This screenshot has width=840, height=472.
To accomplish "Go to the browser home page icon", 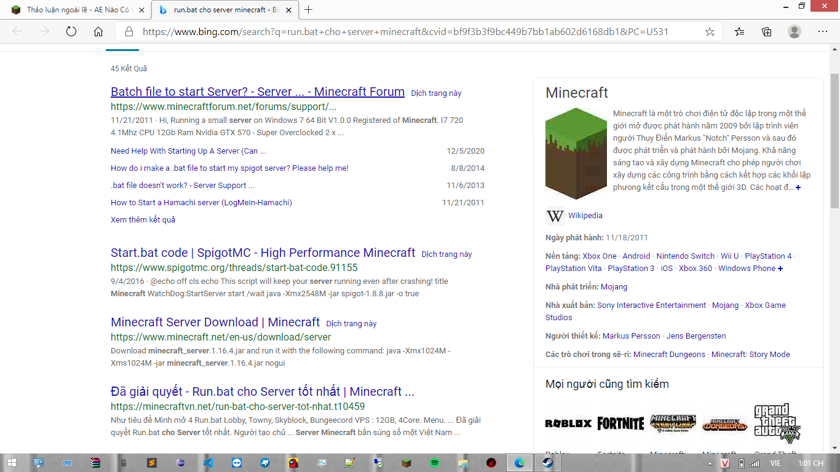I will [x=98, y=31].
